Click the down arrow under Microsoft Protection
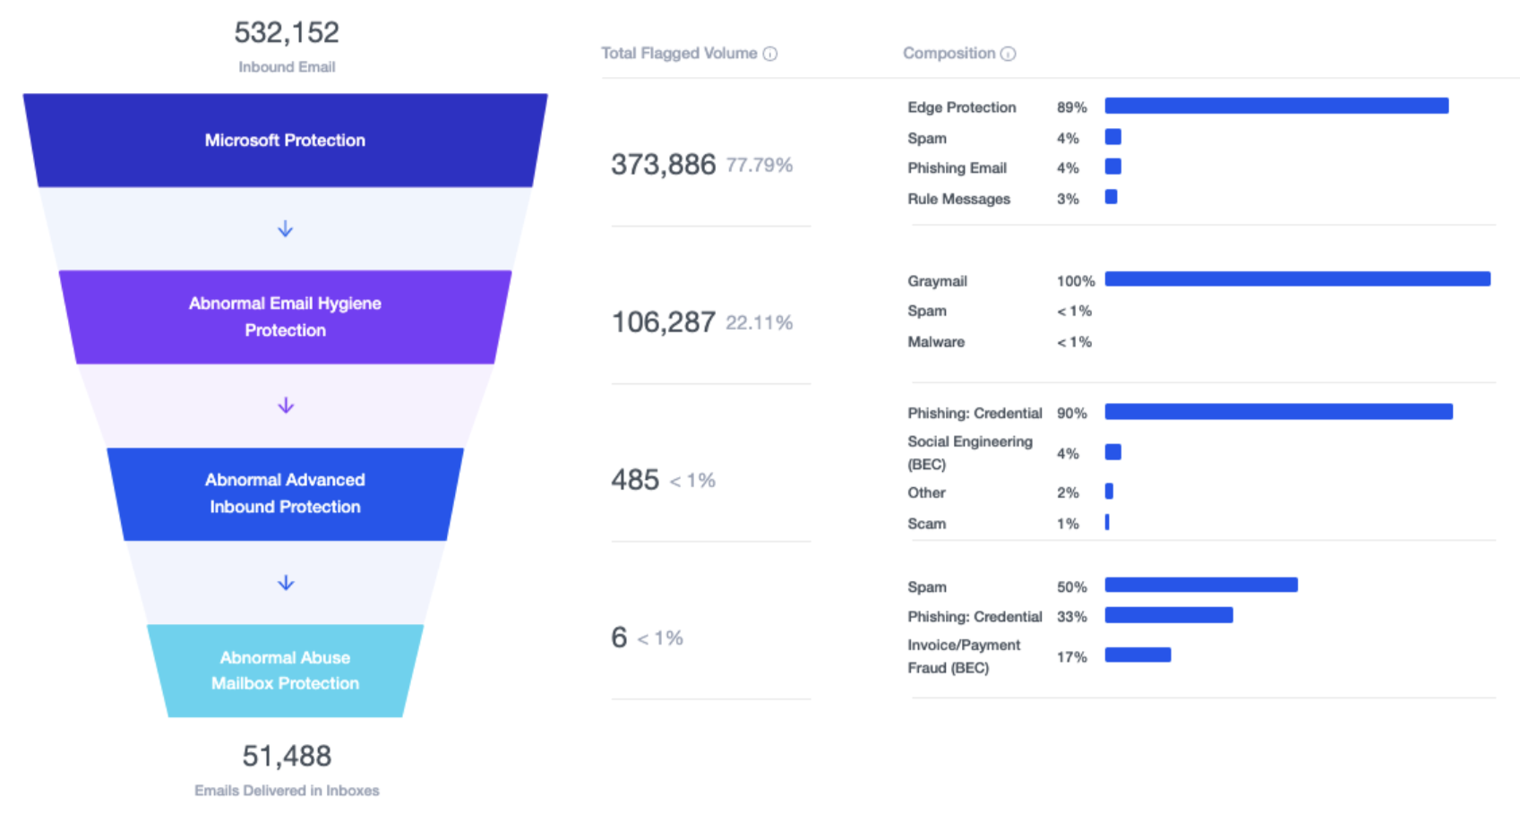 (286, 229)
